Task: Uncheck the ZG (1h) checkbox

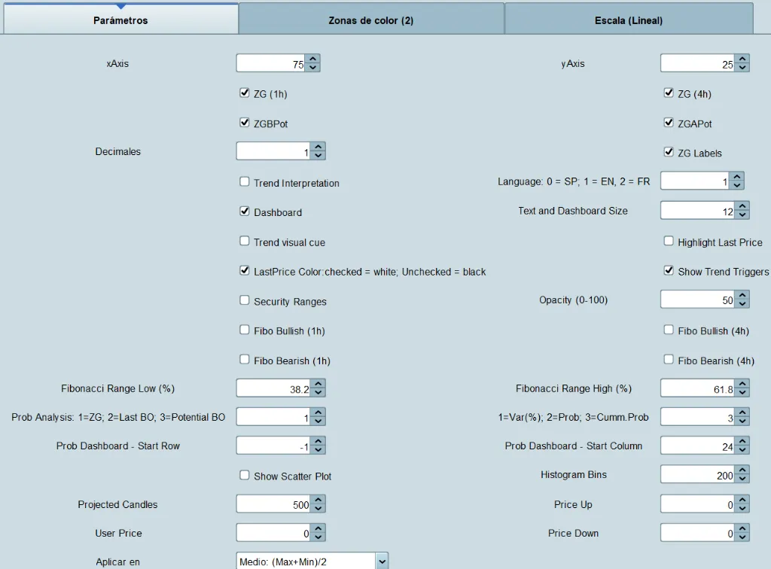Action: [244, 92]
